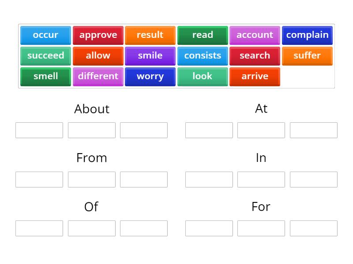Image resolution: width=353 pixels, height=264 pixels.
Task: Pick the 'result' tile
Action: [x=150, y=35]
